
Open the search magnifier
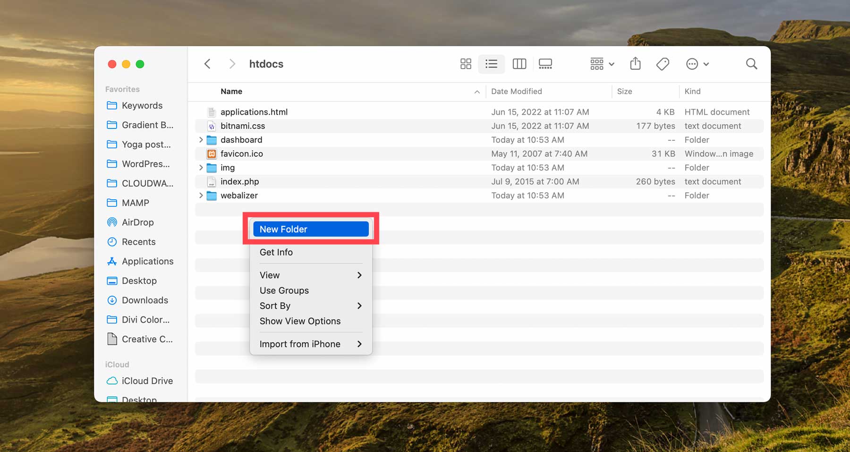(x=751, y=64)
